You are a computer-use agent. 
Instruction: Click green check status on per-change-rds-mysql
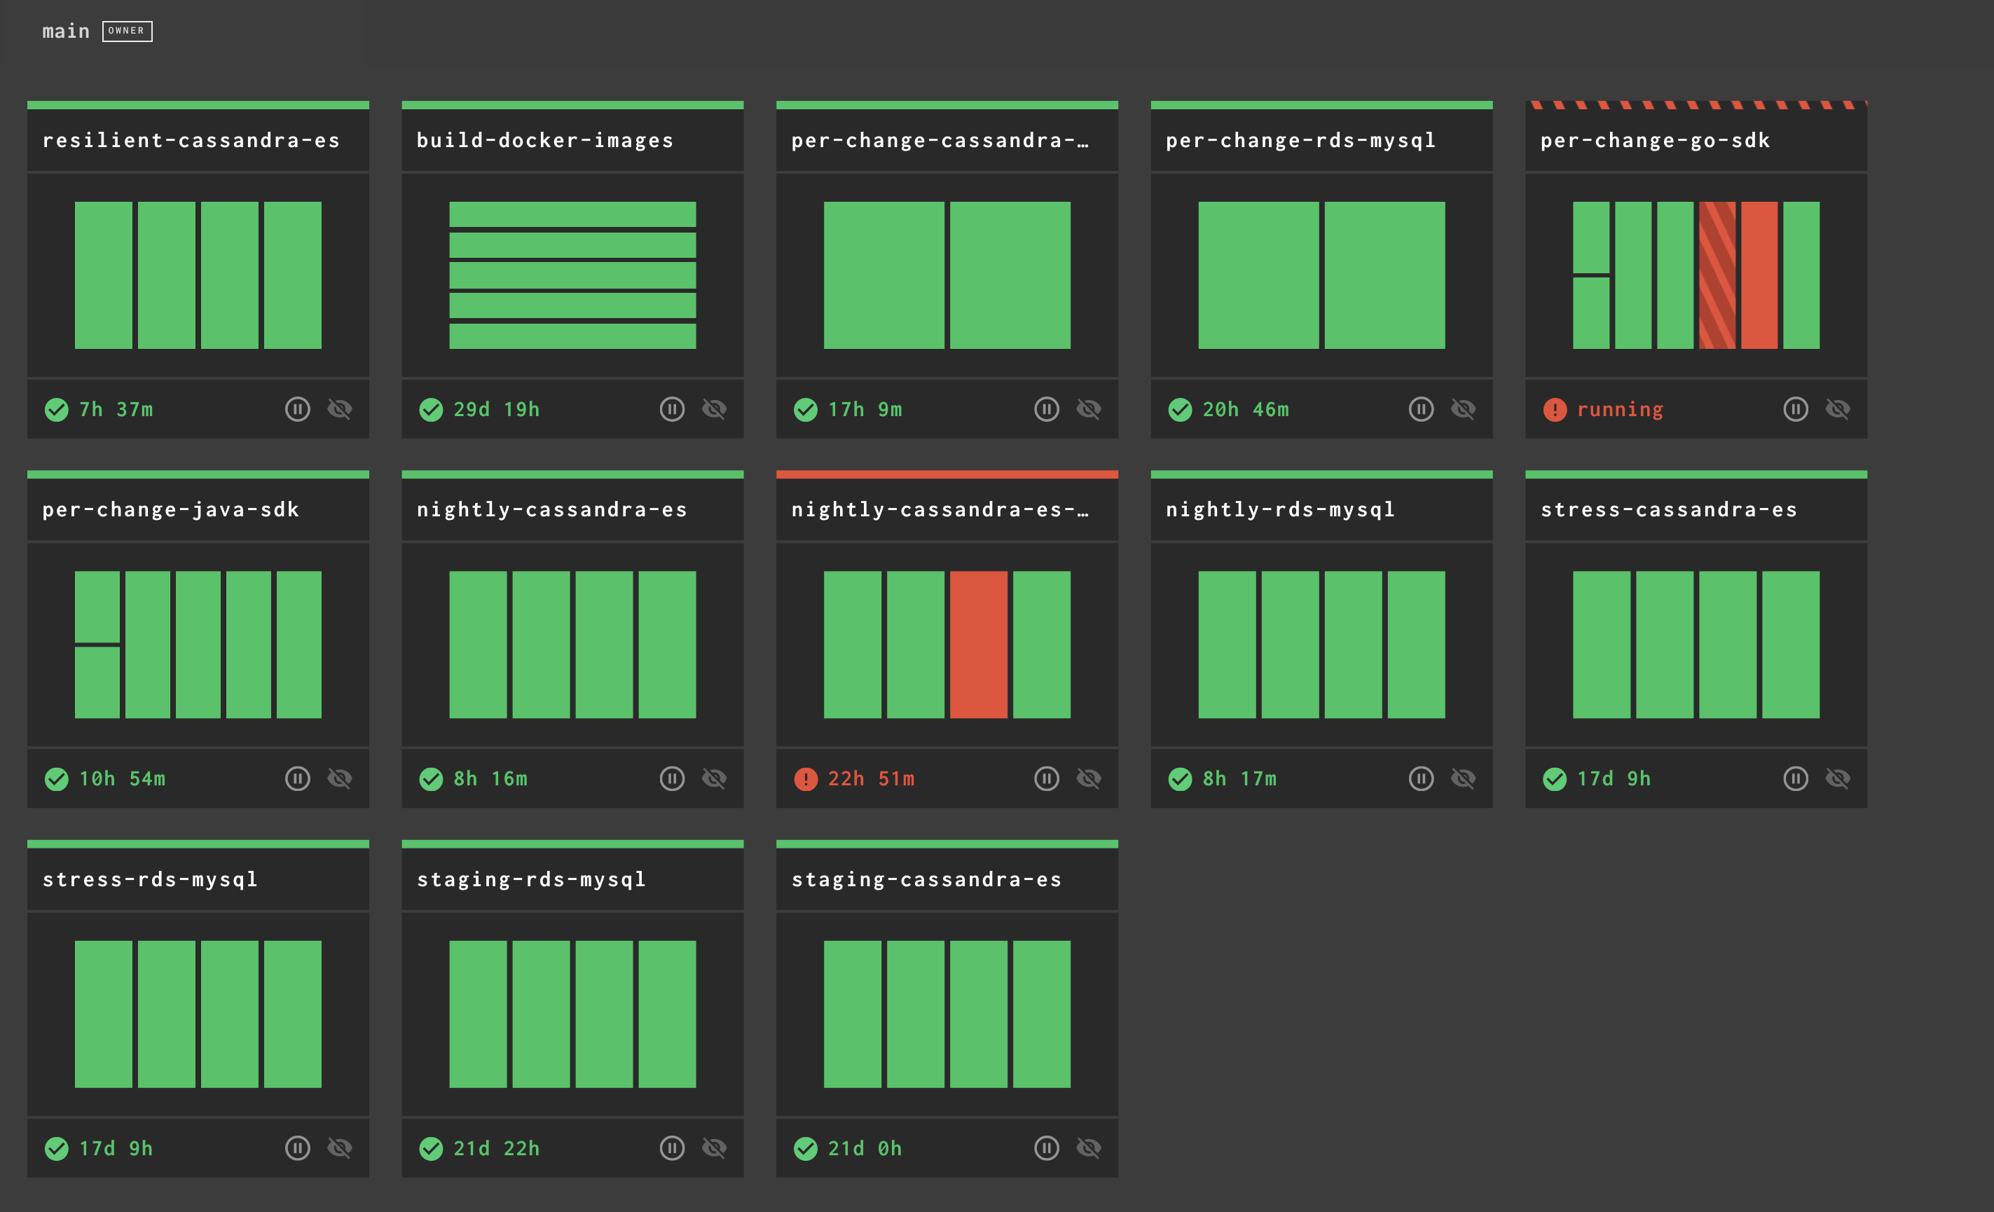1180,409
